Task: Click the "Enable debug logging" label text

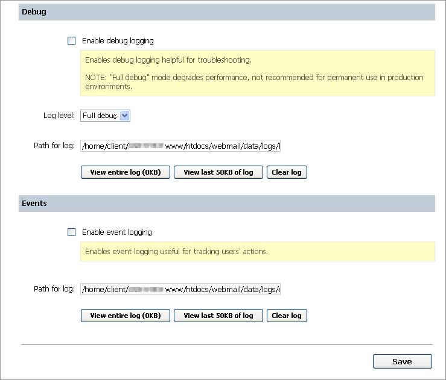Action: [x=118, y=41]
